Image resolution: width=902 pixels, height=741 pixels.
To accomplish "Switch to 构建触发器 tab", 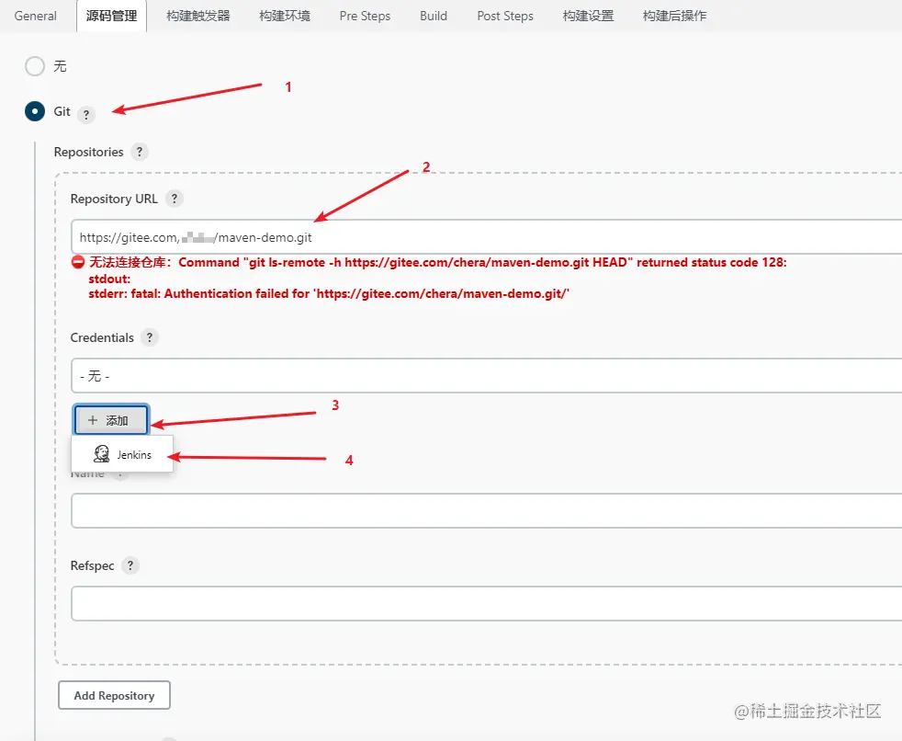I will [x=197, y=16].
